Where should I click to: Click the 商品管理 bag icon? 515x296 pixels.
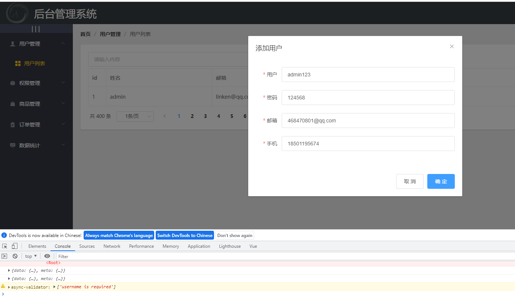coord(13,104)
